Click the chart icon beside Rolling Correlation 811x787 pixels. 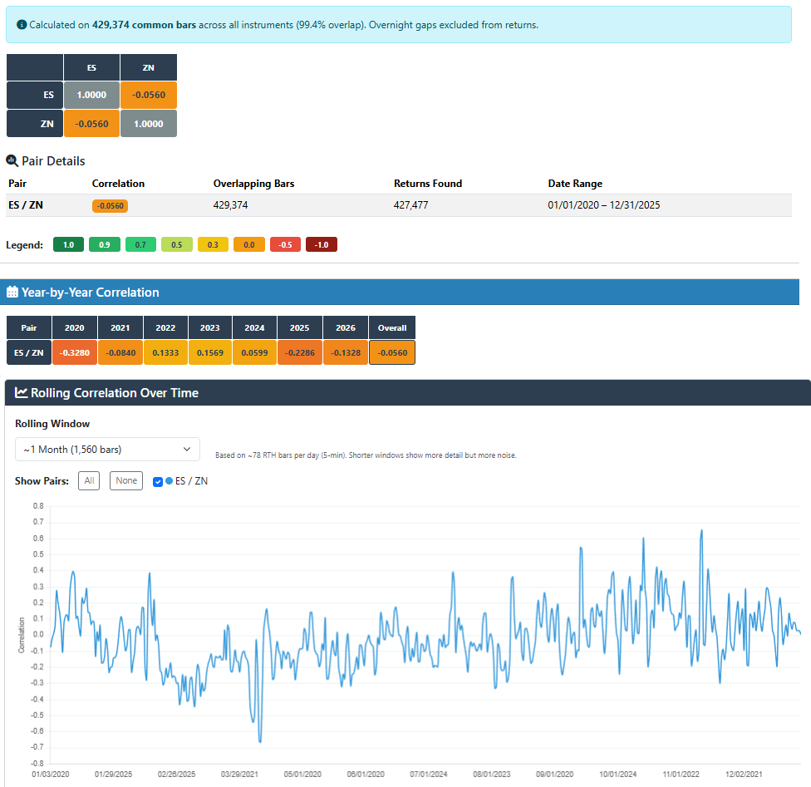22,393
